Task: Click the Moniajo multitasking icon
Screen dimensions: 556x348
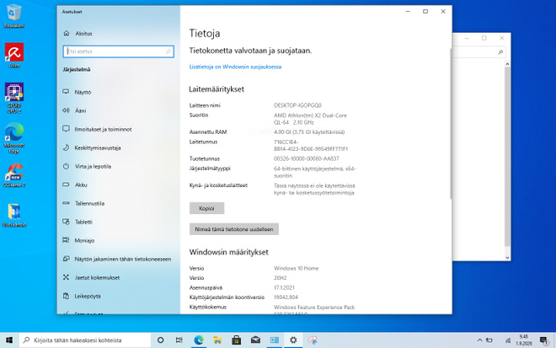Action: (x=66, y=240)
